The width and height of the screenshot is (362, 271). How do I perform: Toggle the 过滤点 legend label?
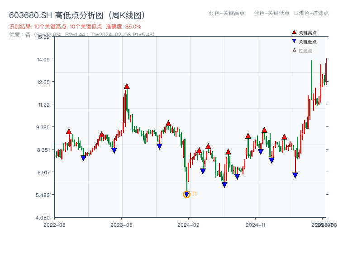click(x=305, y=51)
